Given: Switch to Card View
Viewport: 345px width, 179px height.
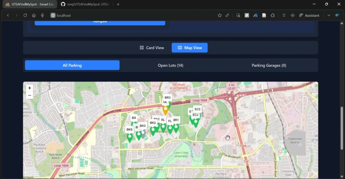Looking at the screenshot, I should click(x=152, y=48).
